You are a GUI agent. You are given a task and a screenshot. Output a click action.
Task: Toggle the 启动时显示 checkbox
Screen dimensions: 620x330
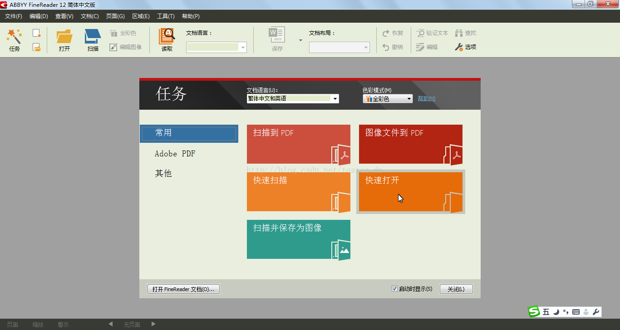coord(394,289)
